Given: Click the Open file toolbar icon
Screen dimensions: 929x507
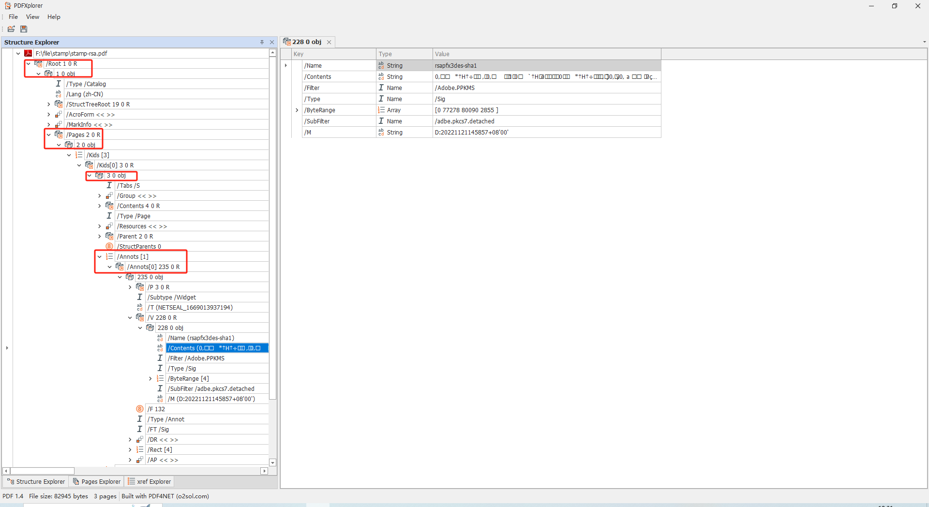Looking at the screenshot, I should point(11,29).
